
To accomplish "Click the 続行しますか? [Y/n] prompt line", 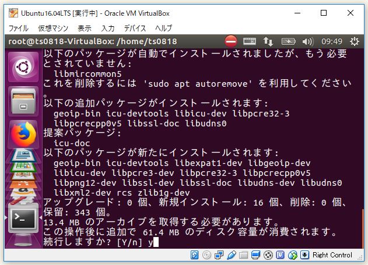I will (x=101, y=242).
